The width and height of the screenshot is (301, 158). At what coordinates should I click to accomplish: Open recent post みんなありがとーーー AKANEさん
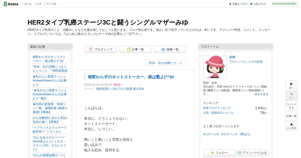(x=50, y=143)
